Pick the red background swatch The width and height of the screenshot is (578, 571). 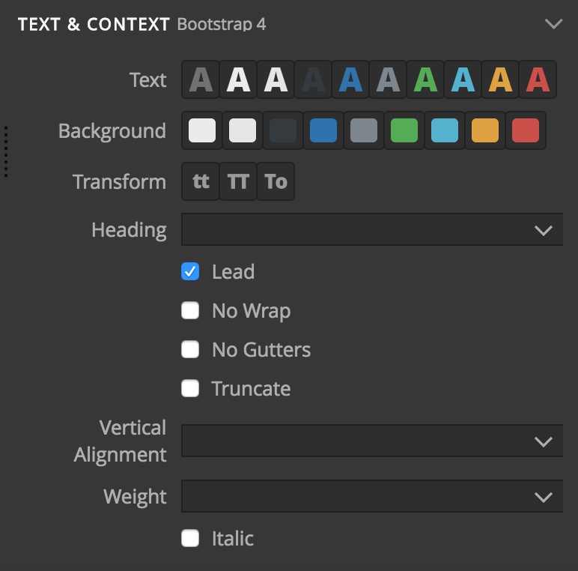pos(526,130)
